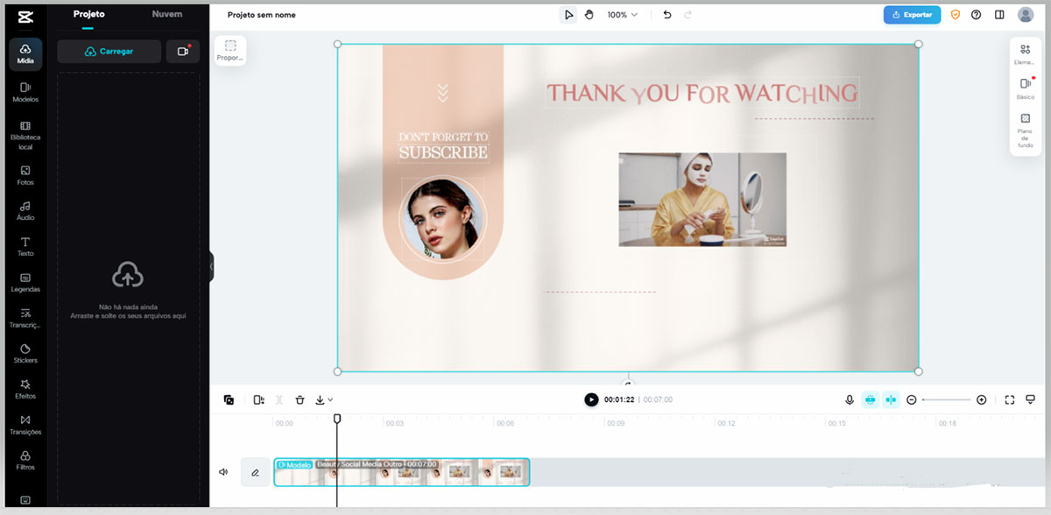
Task: Open the 100% zoom level dropdown
Action: click(623, 15)
